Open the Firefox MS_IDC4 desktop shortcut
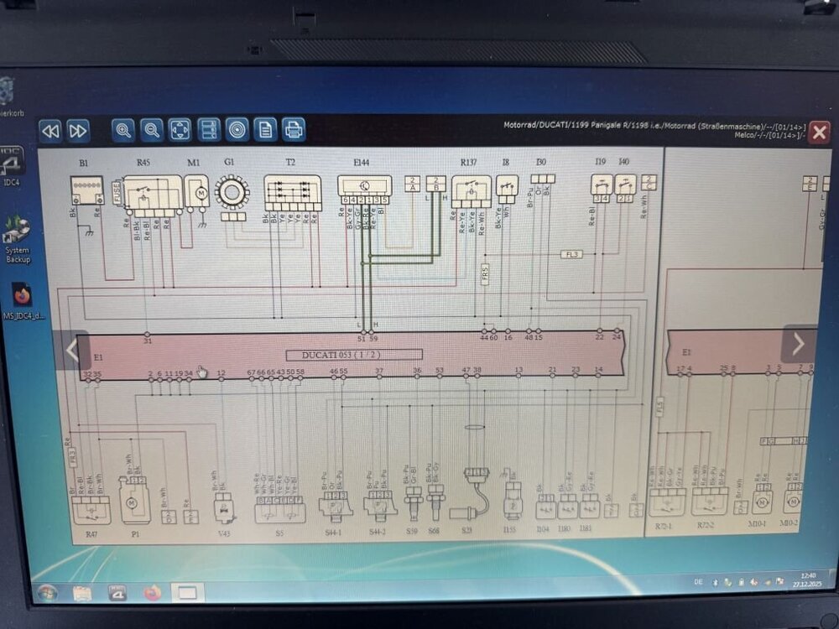The width and height of the screenshot is (839, 629). [x=23, y=302]
